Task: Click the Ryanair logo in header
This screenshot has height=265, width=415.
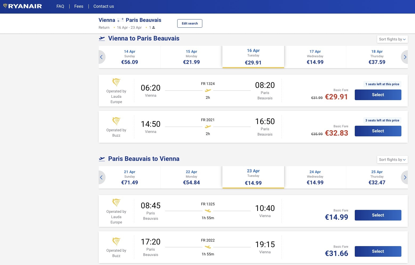Action: pos(23,6)
